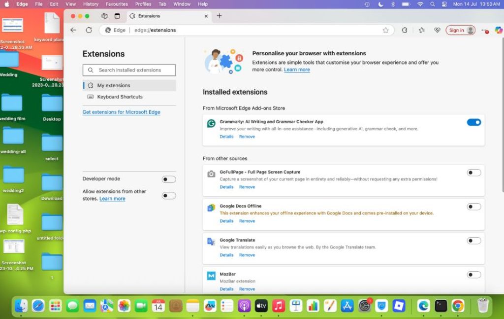Image resolution: width=504 pixels, height=319 pixels.
Task: Turn on Developer mode
Action: (x=169, y=179)
